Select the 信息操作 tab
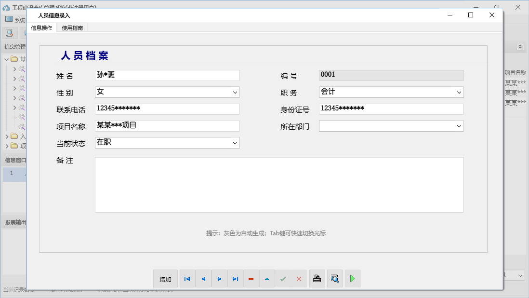The width and height of the screenshot is (529, 298). click(41, 28)
